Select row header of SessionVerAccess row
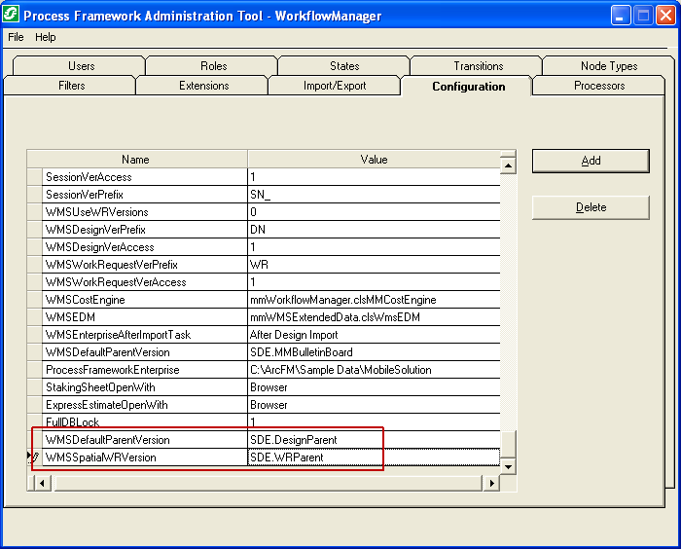681x549 pixels. coord(34,177)
